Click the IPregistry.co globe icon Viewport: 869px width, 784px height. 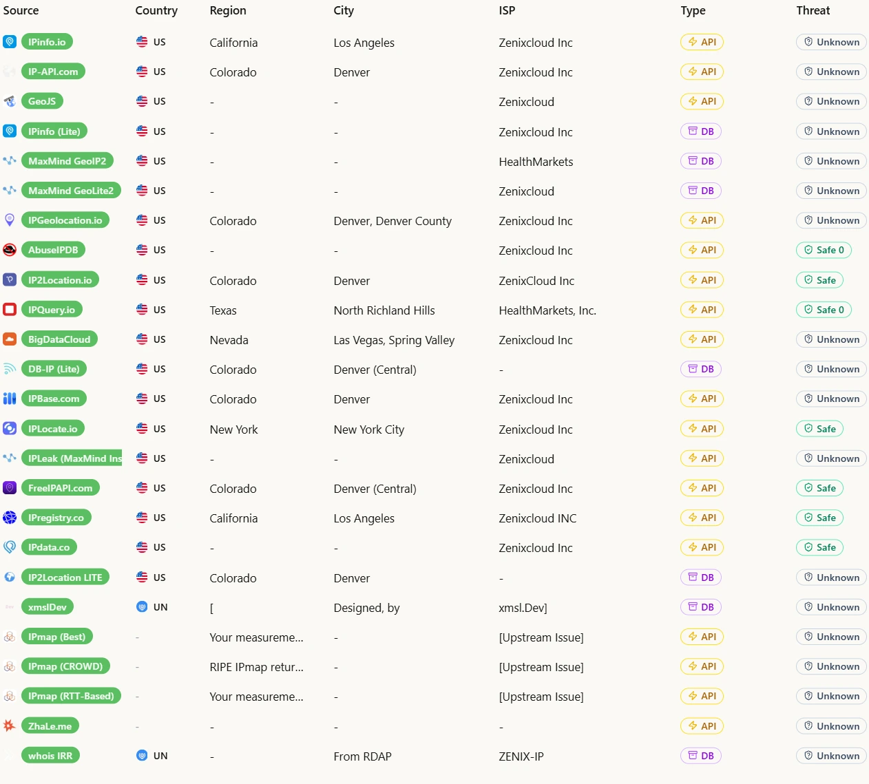[10, 518]
